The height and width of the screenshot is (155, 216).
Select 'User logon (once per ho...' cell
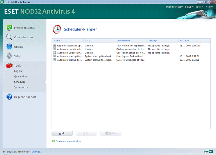130,53
